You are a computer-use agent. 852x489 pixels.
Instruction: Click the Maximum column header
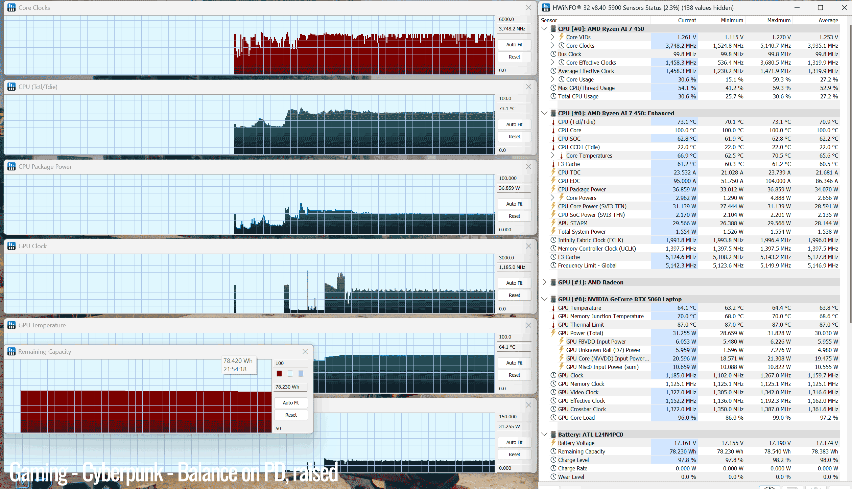coord(779,20)
